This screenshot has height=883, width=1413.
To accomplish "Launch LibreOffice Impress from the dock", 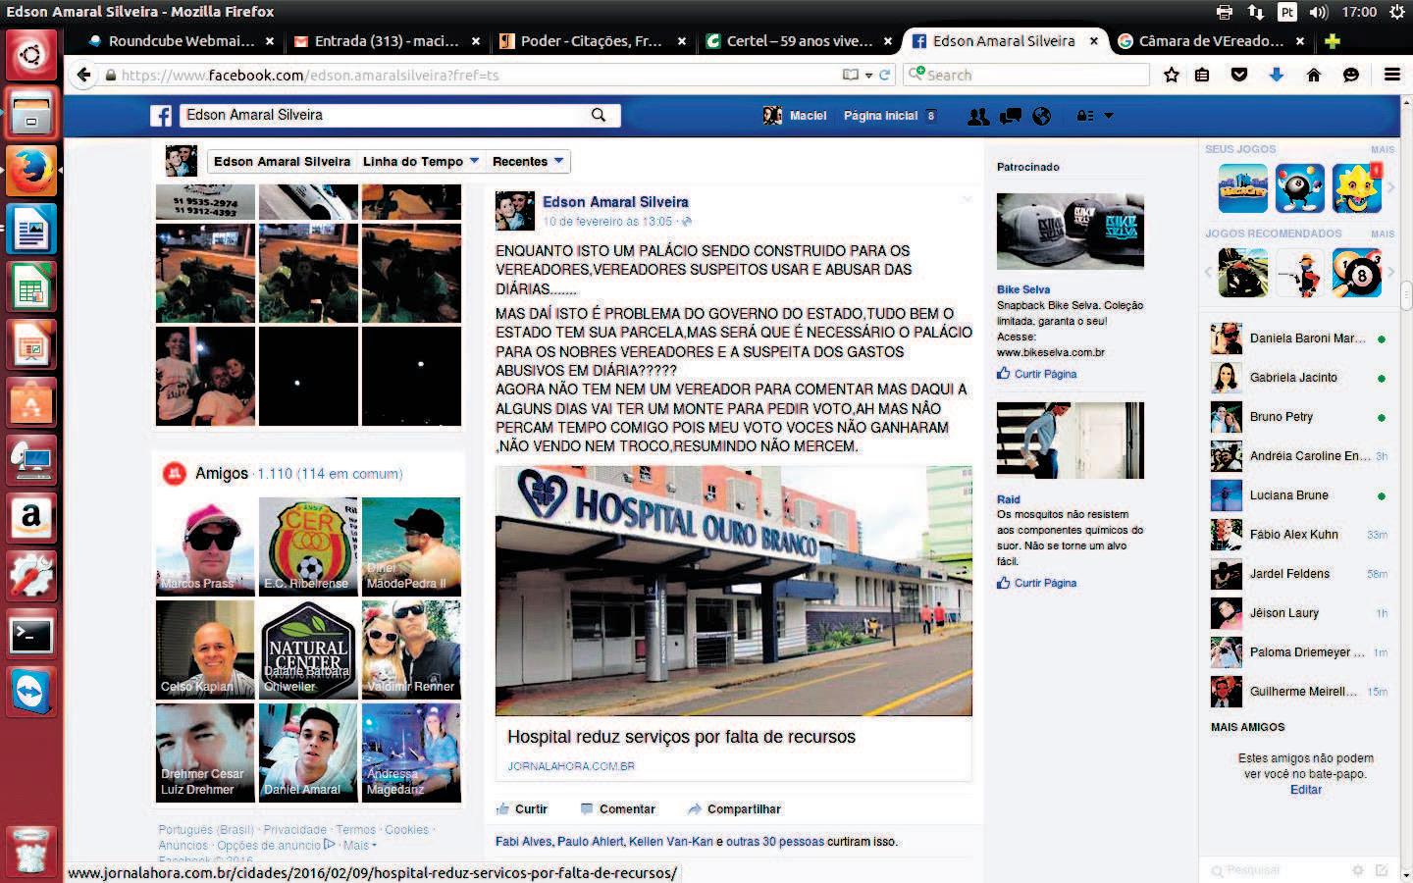I will coord(31,345).
